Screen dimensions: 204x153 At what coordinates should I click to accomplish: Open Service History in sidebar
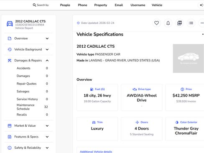(27, 99)
